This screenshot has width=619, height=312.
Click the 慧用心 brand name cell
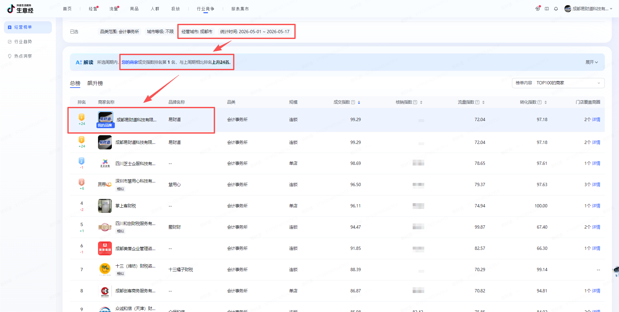pos(174,185)
